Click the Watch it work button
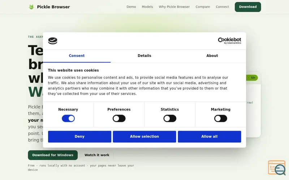This screenshot has width=289, height=180. coord(97,155)
